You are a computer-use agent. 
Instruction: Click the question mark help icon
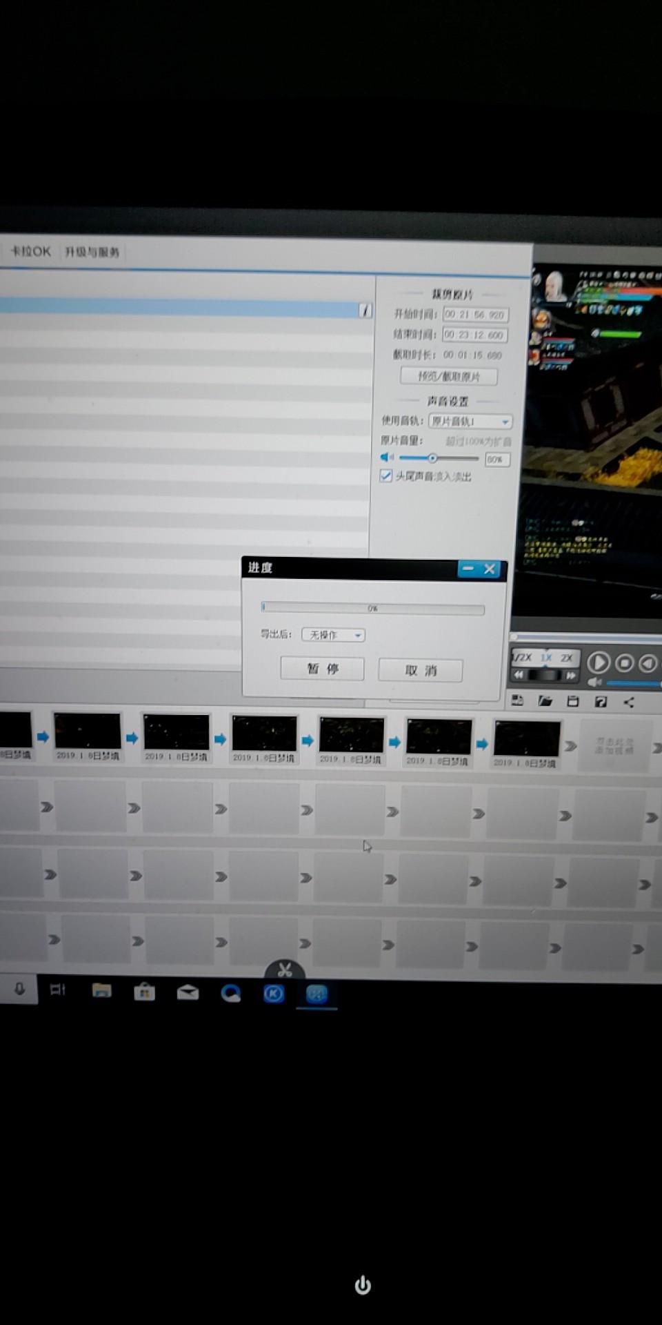tap(601, 702)
